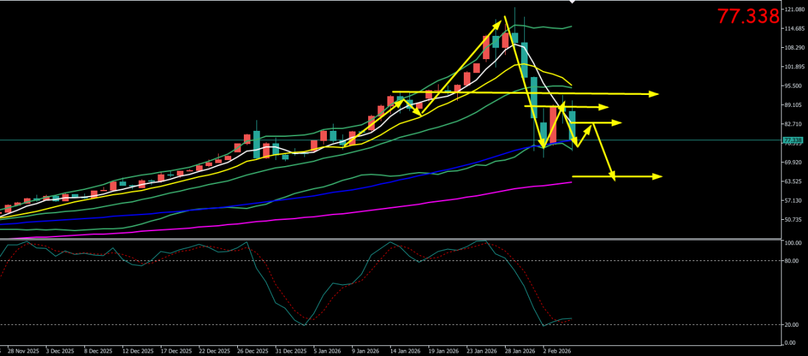Click the arrowhead of the longest horizontal yellow arrow
Viewport: 808px width, 356px height.
coord(655,94)
